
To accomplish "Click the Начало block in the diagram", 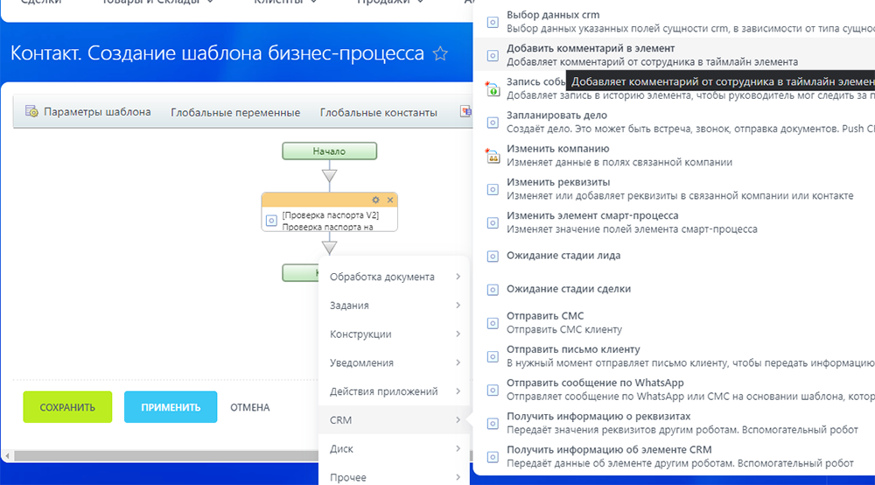I will pos(329,151).
